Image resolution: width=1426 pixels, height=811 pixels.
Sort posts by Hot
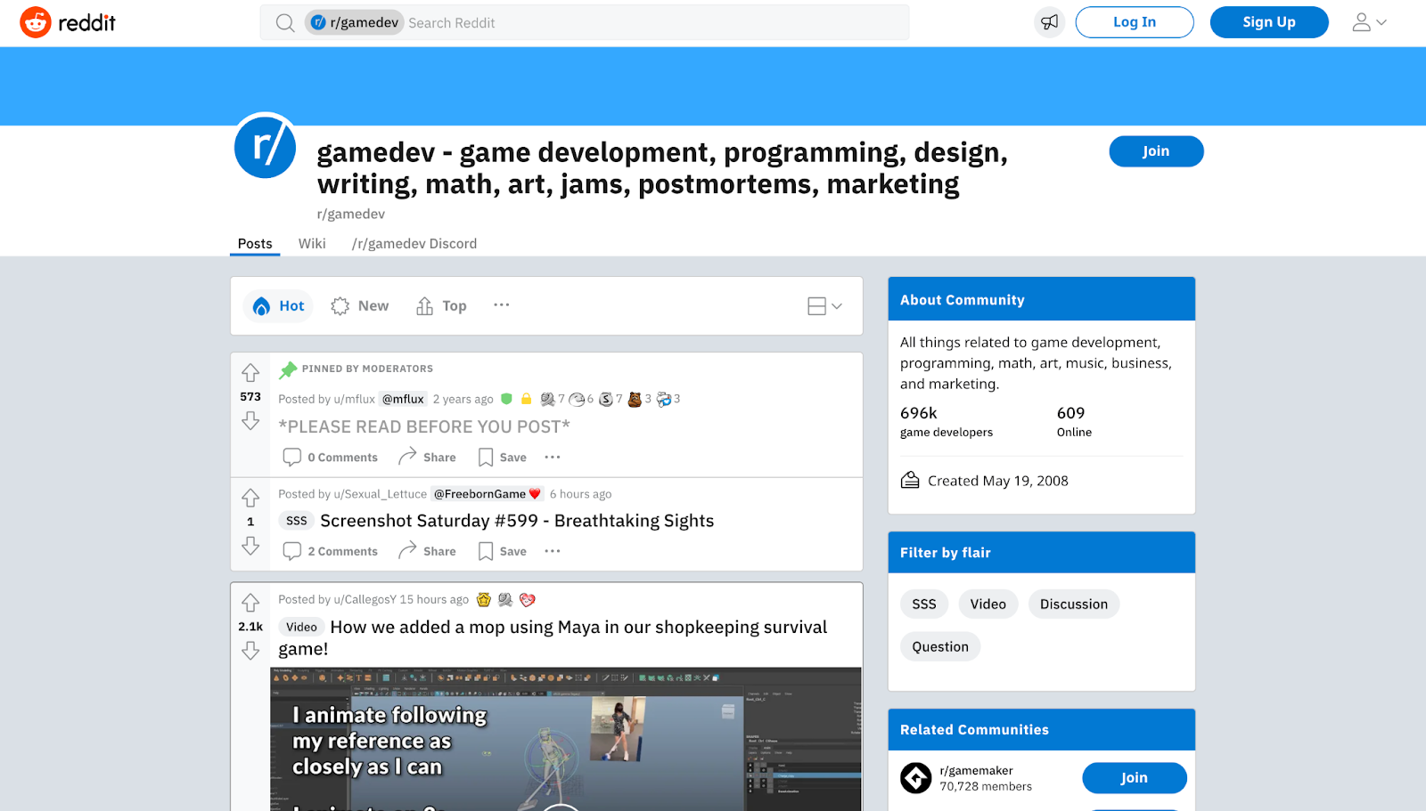pos(278,306)
